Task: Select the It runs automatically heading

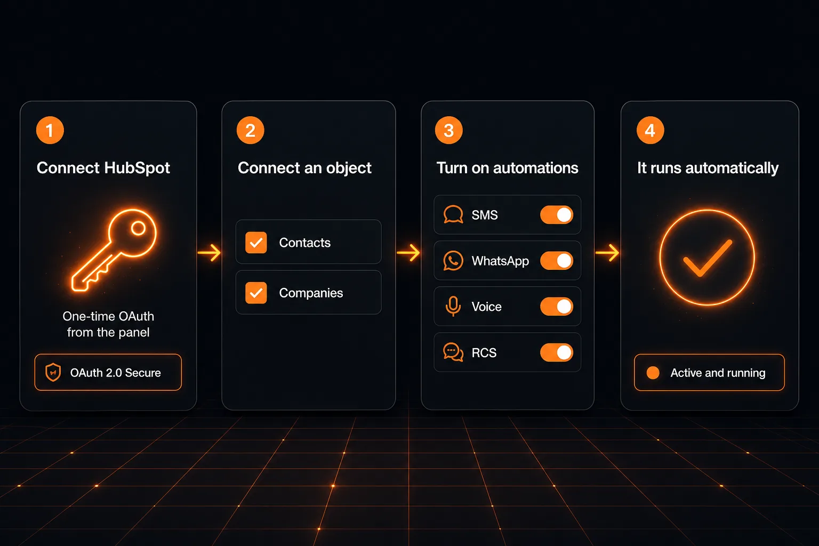Action: (x=708, y=168)
